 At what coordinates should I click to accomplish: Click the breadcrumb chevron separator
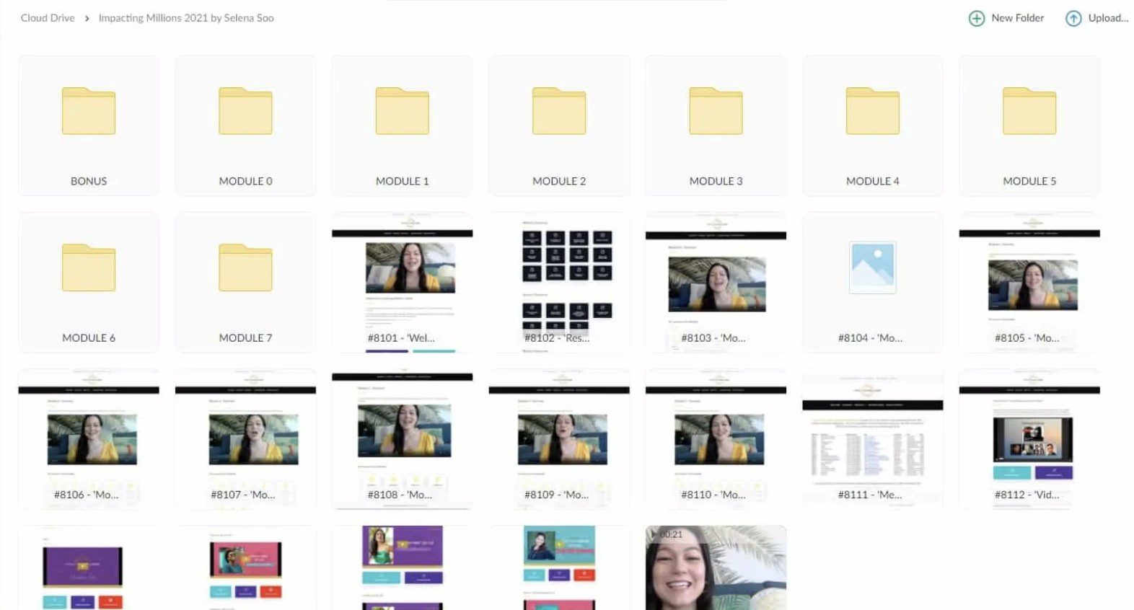tap(87, 18)
